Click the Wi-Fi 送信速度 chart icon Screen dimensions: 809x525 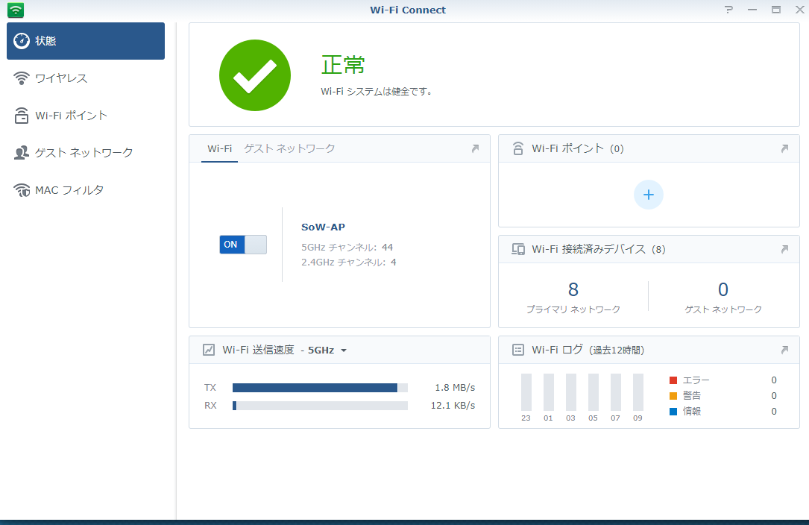209,350
